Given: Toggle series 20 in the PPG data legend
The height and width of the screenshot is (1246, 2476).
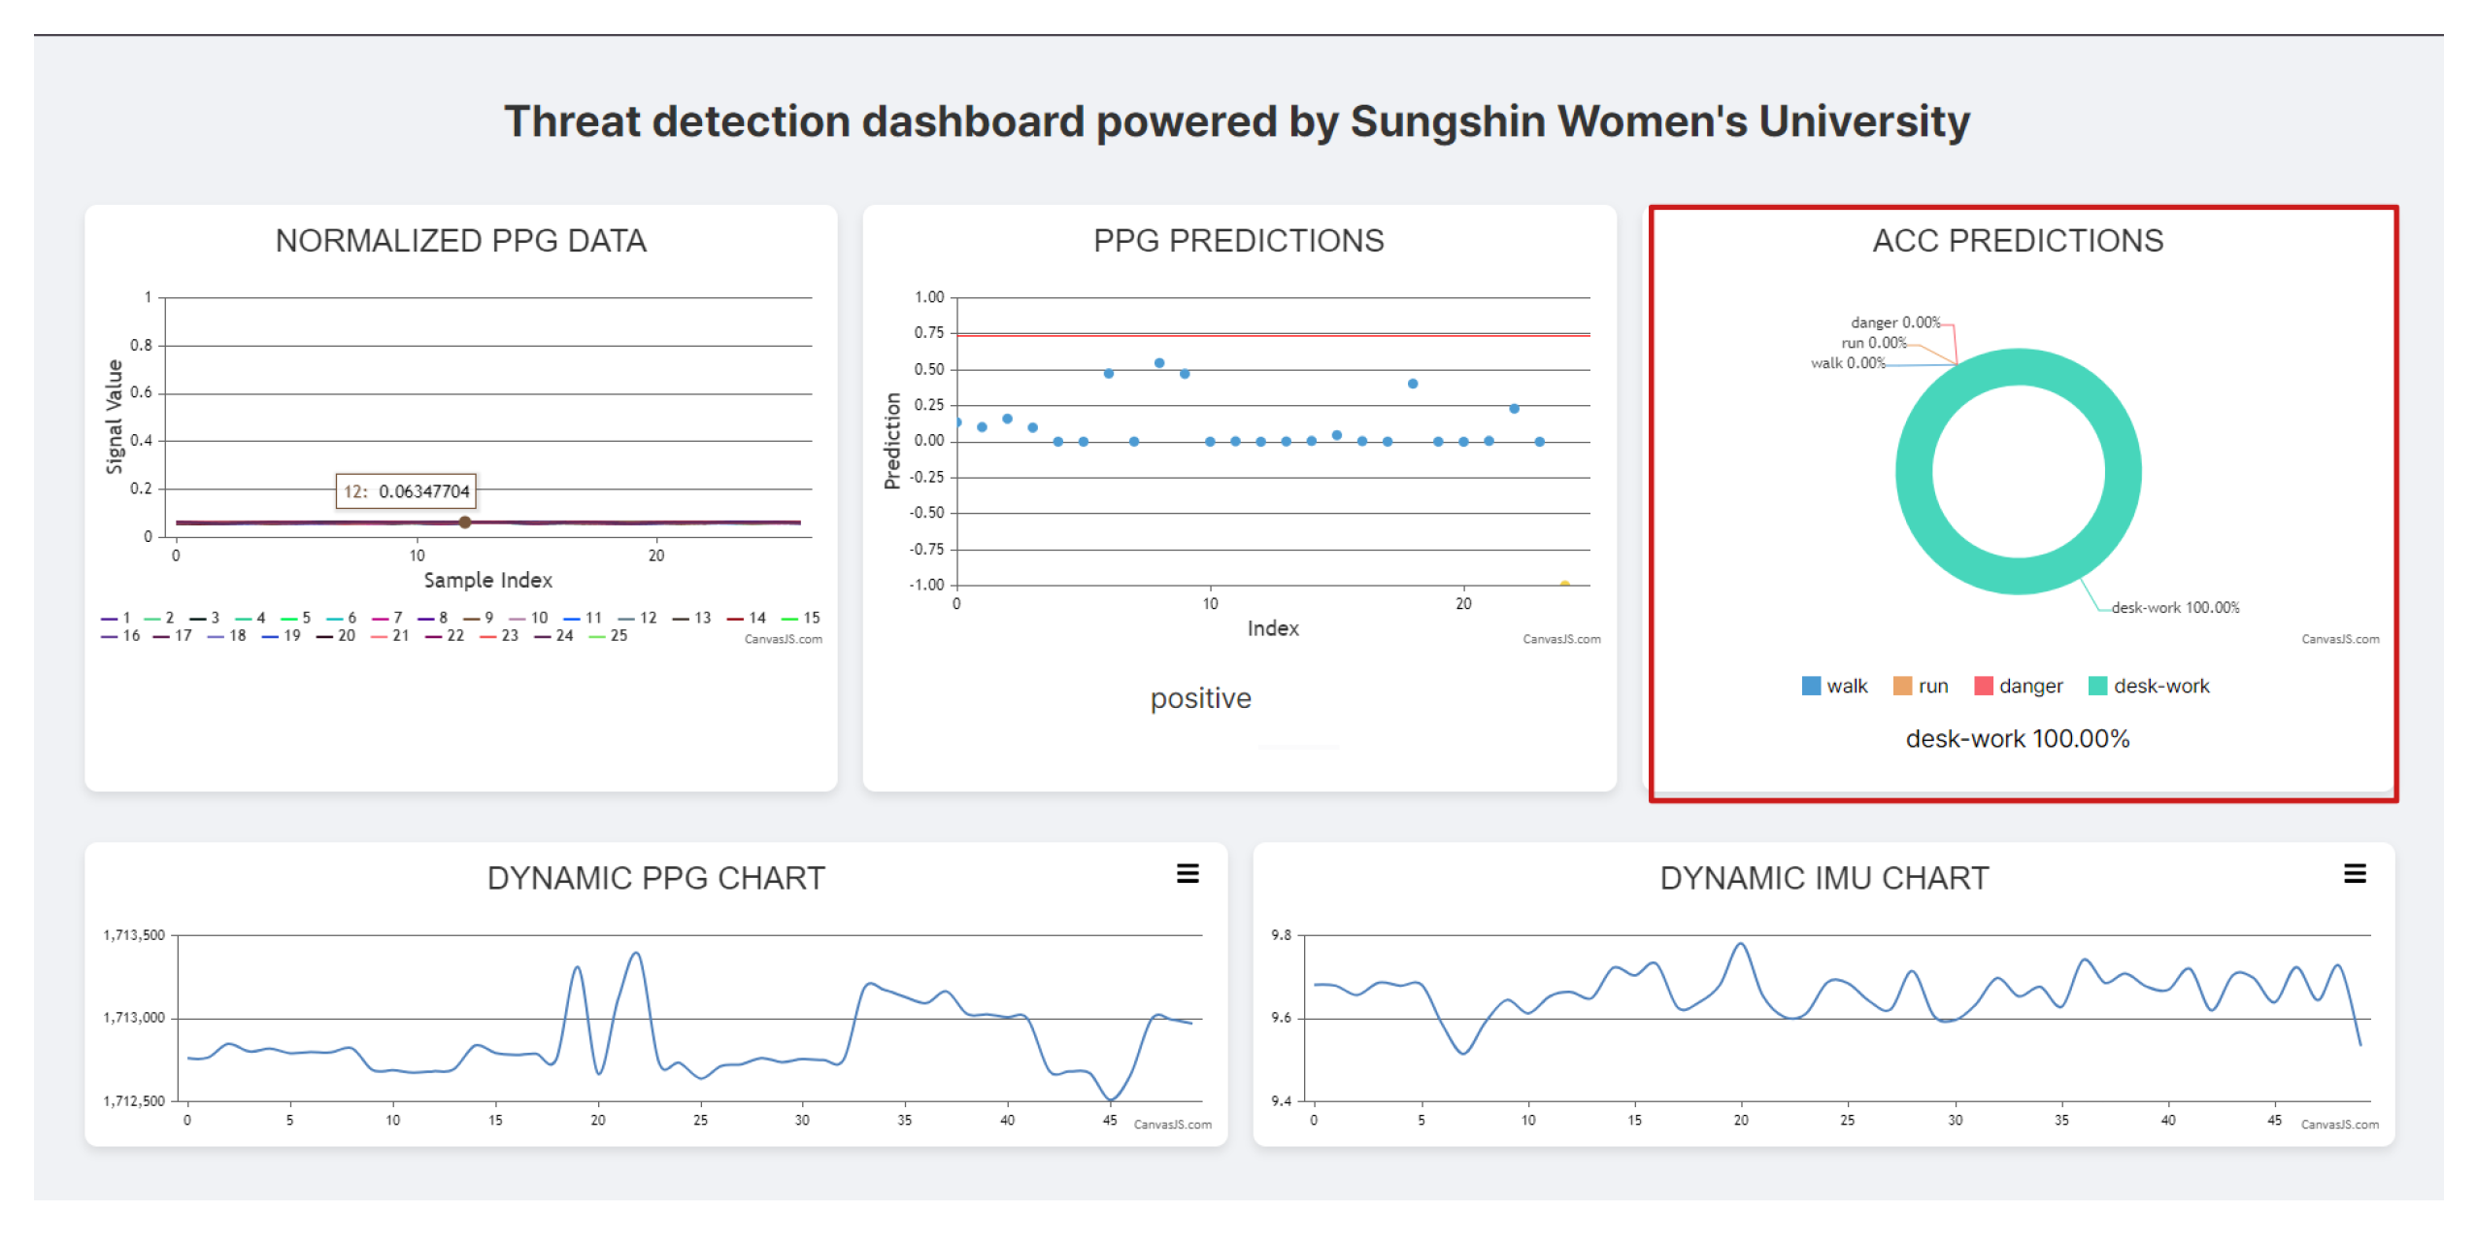Looking at the screenshot, I should pos(337,636).
